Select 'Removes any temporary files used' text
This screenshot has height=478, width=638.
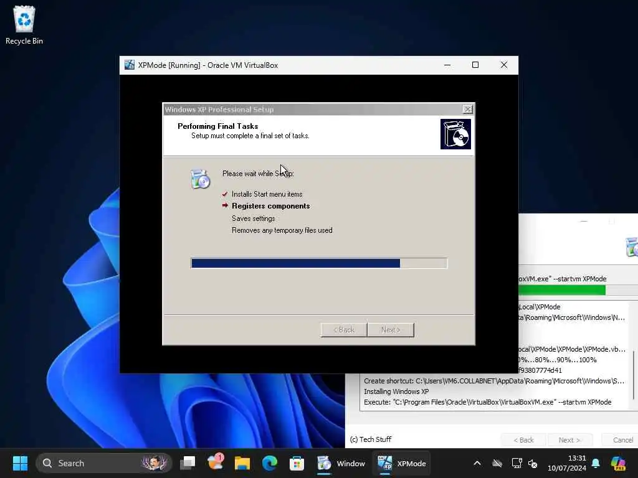(x=282, y=230)
